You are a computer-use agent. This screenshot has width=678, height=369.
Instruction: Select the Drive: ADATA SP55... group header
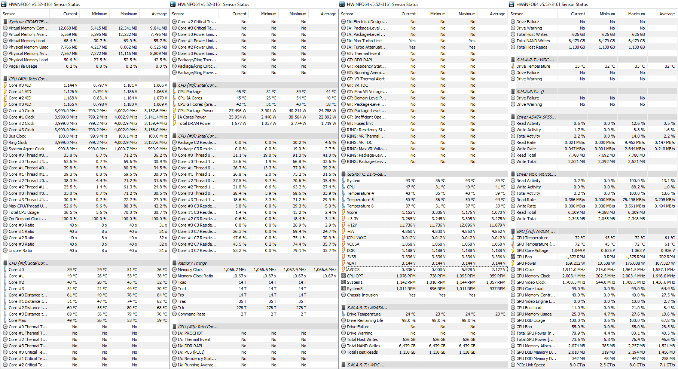pos(593,117)
